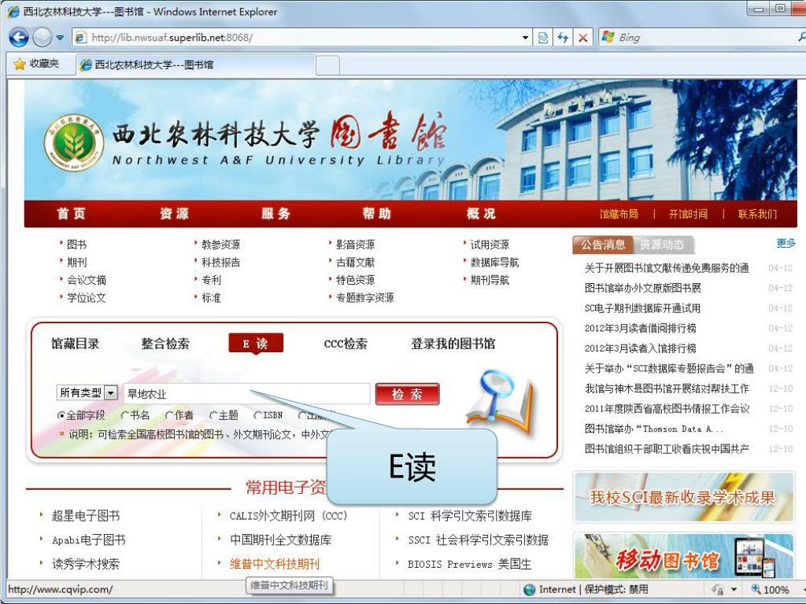Click the status bar security icon
The image size is (806, 604).
pyautogui.click(x=718, y=590)
